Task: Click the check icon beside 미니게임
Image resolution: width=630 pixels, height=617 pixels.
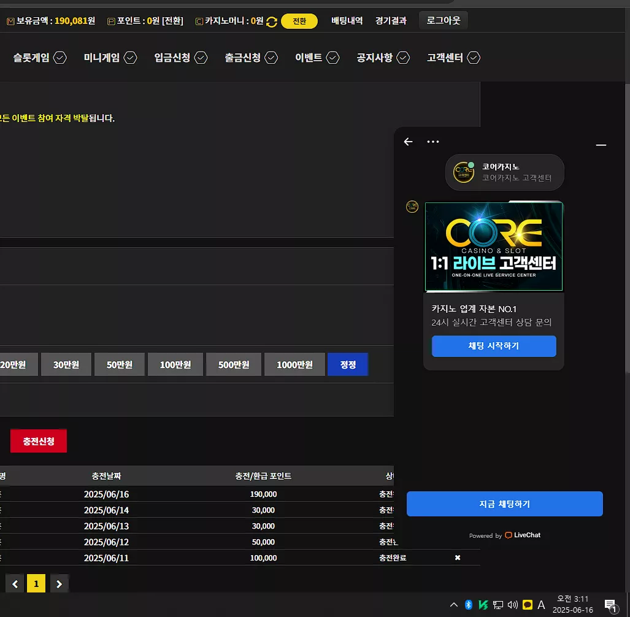Action: 130,58
